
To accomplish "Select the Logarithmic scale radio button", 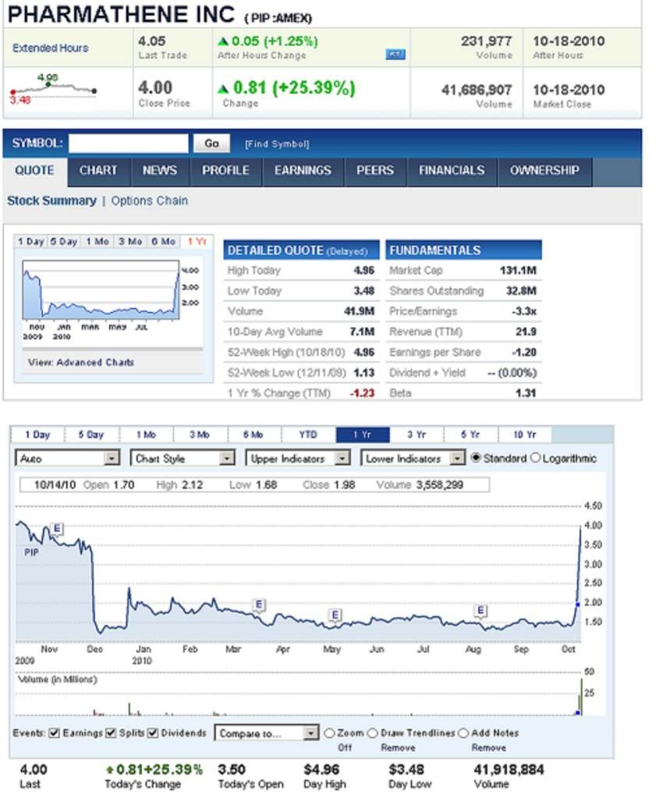I will click(535, 458).
